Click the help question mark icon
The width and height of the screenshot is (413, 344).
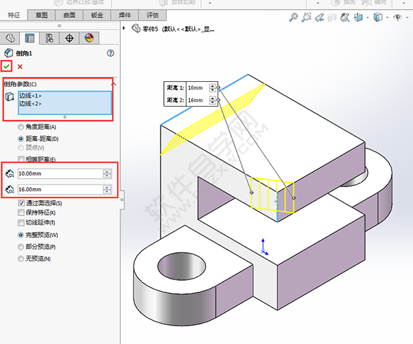[111, 53]
